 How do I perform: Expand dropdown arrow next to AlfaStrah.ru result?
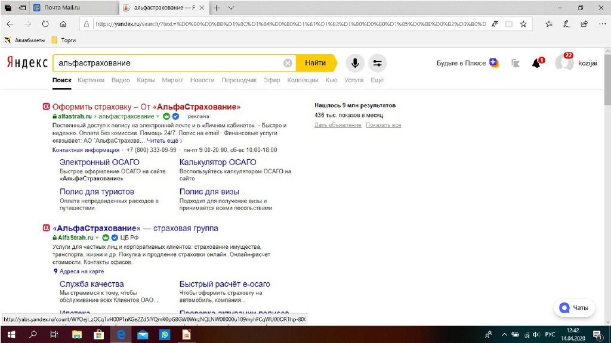tap(97, 238)
